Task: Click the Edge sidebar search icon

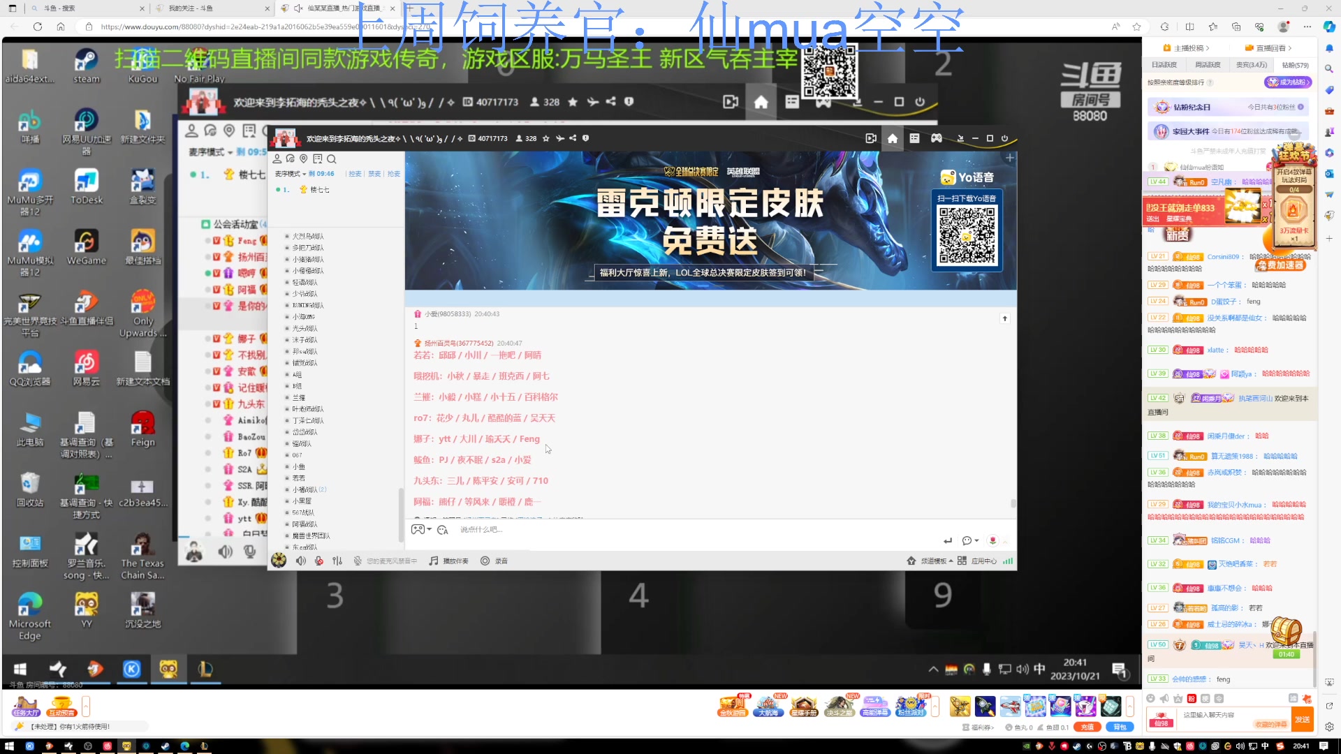Action: tap(1328, 68)
